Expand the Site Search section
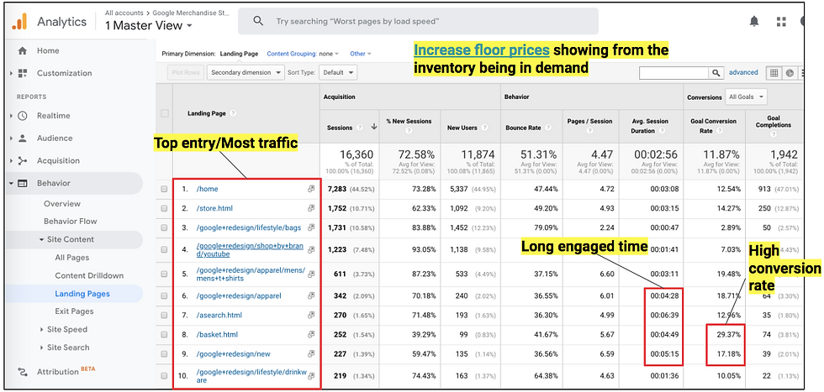 (x=68, y=348)
